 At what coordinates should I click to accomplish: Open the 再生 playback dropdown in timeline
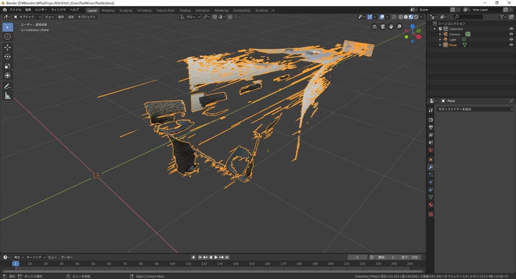[18, 257]
